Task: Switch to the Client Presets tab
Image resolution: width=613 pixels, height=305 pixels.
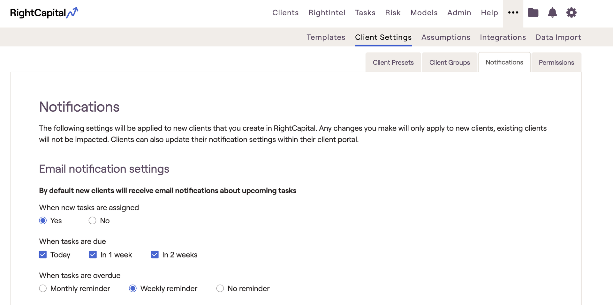Action: 393,63
